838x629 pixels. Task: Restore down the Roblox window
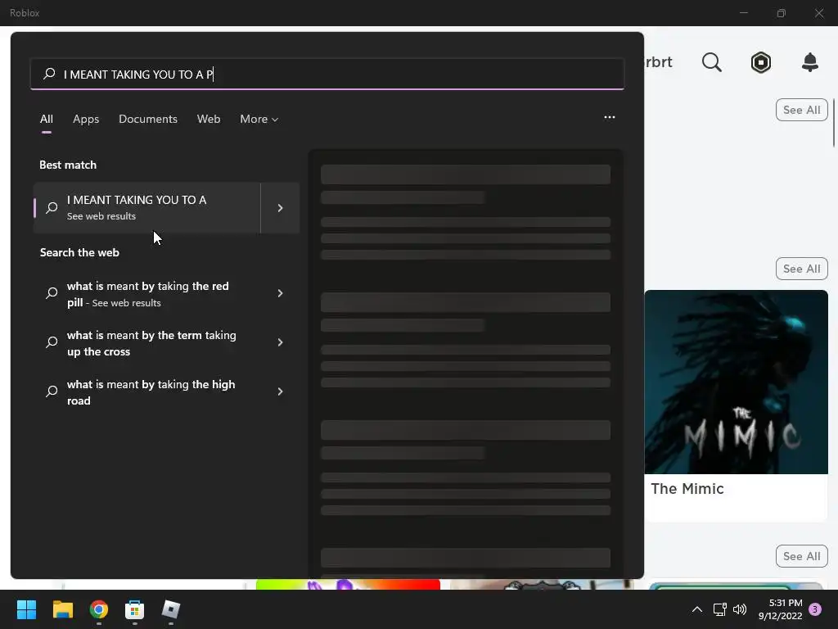tap(782, 13)
